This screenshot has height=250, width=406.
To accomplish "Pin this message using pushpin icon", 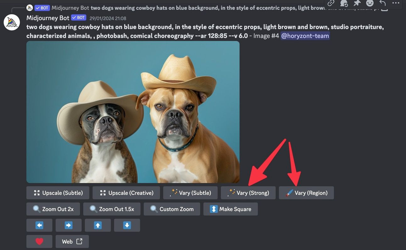I will (x=357, y=3).
